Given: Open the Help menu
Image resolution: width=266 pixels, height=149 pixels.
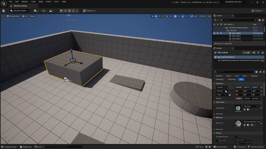Looking at the screenshot, I should point(64,2).
